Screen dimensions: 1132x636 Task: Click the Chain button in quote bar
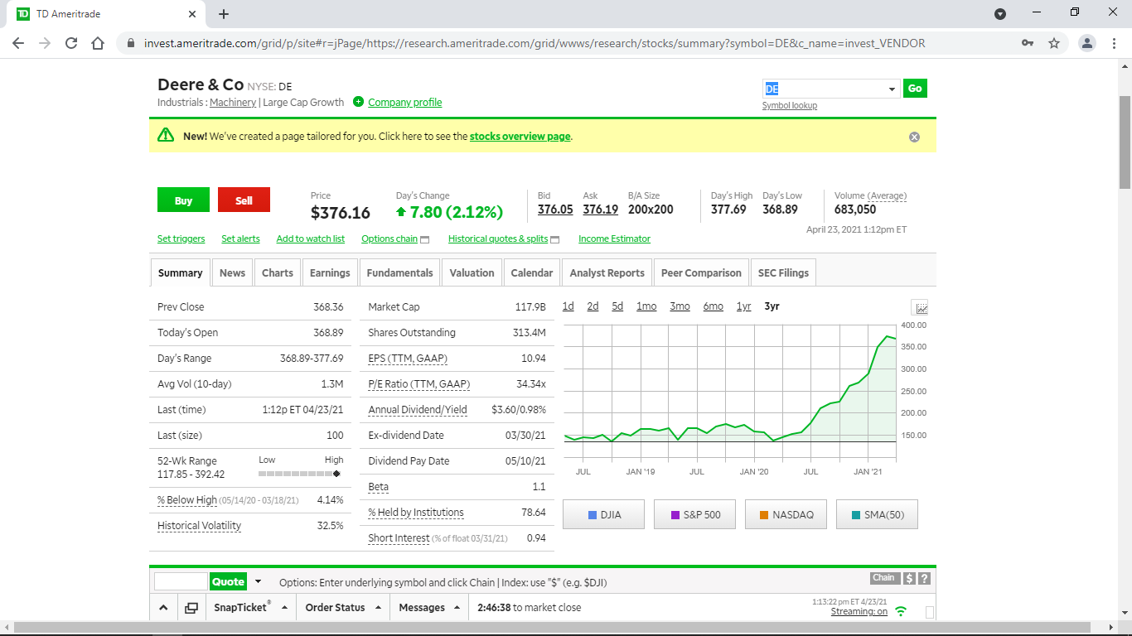click(883, 578)
